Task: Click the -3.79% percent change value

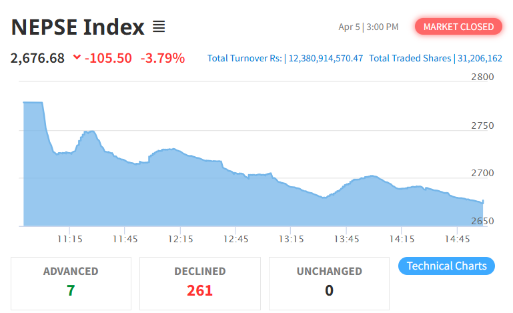Action: 162,58
